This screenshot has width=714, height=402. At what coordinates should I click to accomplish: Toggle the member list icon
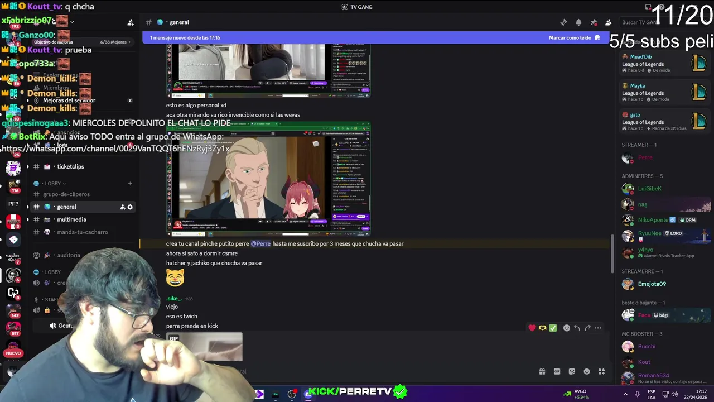coord(609,22)
